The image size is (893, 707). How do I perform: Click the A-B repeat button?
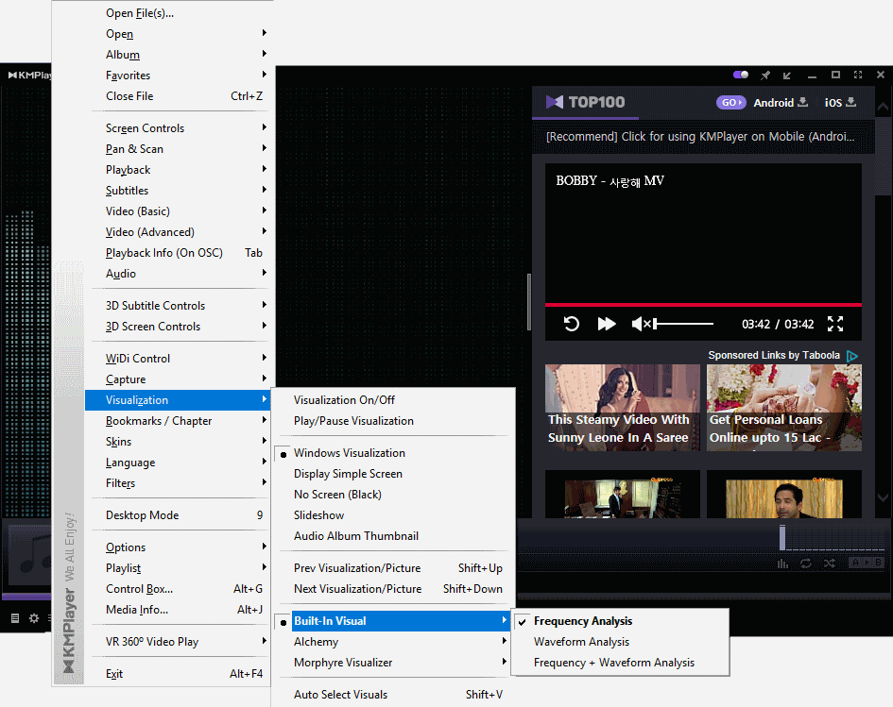click(866, 563)
